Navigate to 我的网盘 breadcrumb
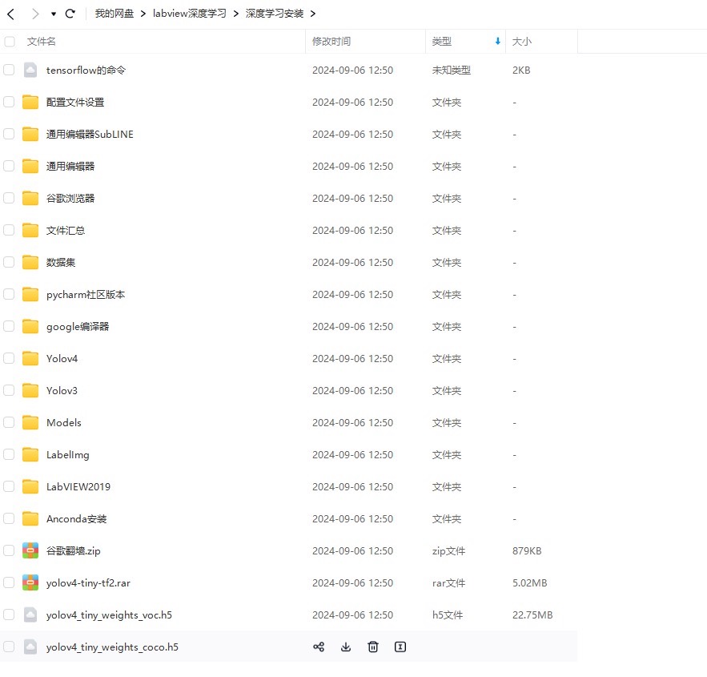The height and width of the screenshot is (677, 707). pos(114,14)
